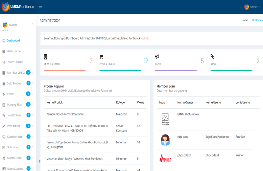Click the Post Artikel pencil icon

pos(4,126)
